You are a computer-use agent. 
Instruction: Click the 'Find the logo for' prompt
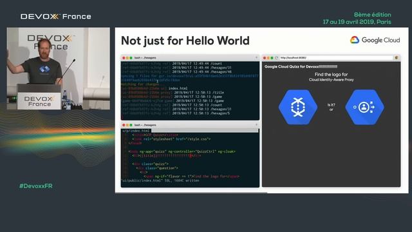pyautogui.click(x=331, y=75)
